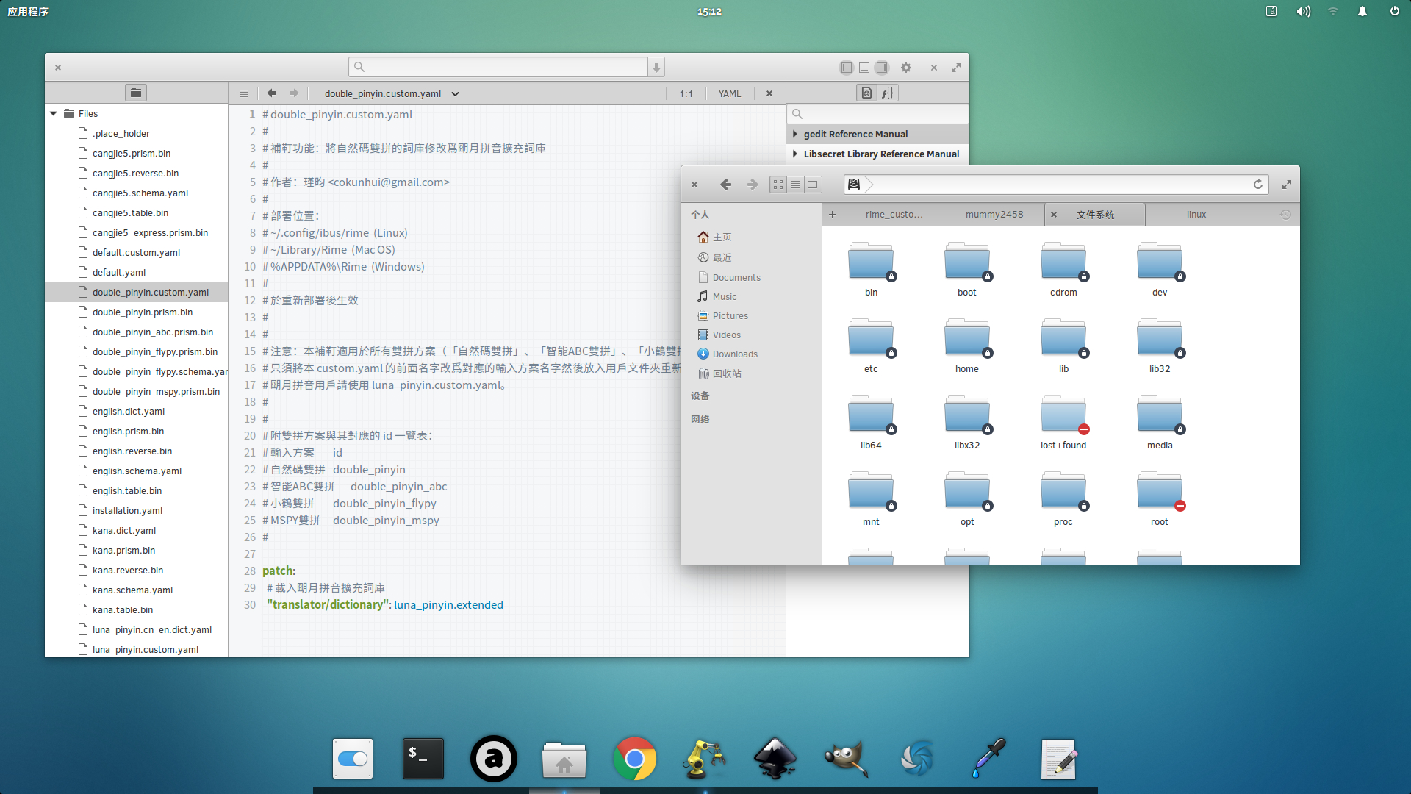Image resolution: width=1411 pixels, height=794 pixels.
Task: Toggle the right sidebar panel button
Action: point(882,68)
